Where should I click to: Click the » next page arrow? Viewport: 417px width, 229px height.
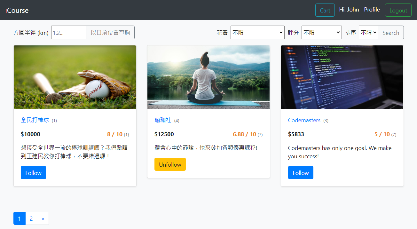pos(43,218)
